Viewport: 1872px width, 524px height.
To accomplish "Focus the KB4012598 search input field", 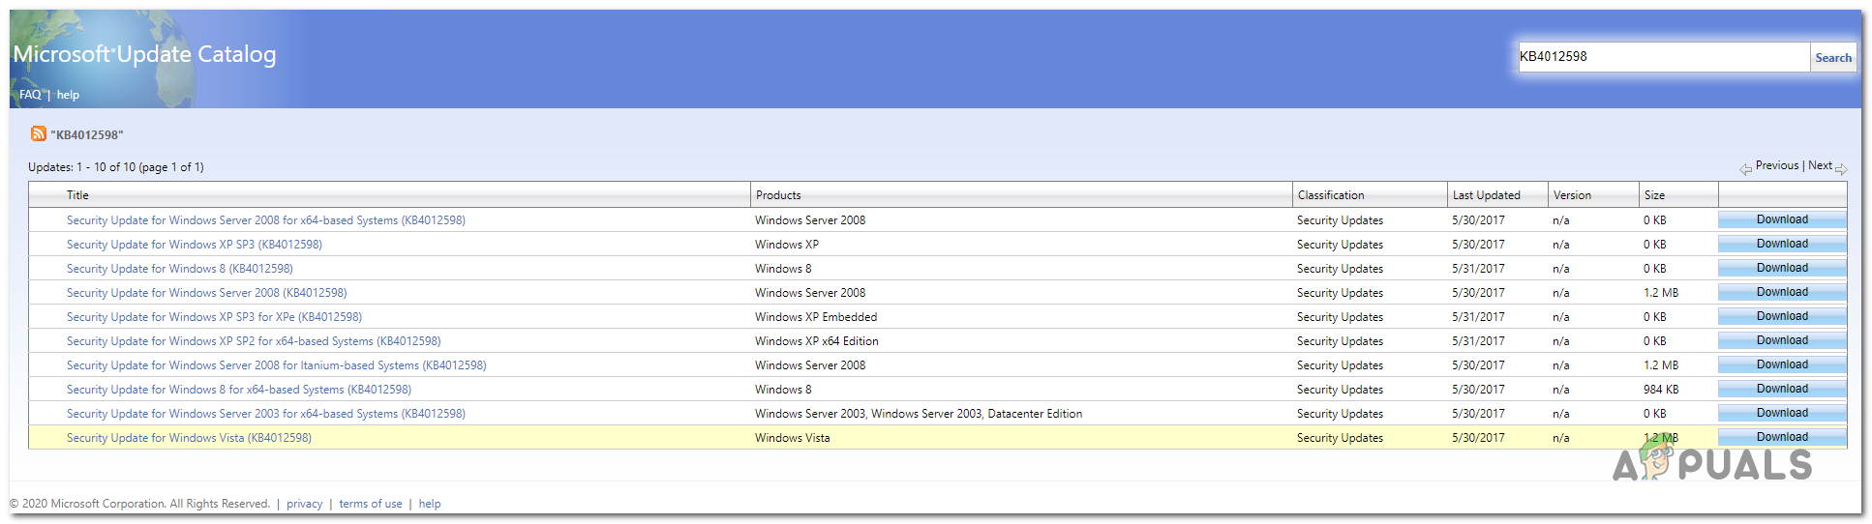I will click(1662, 57).
